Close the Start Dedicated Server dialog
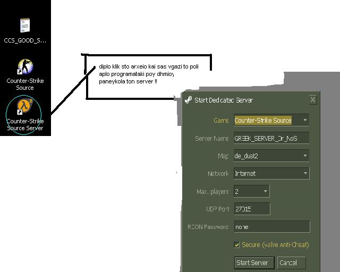The image size is (340, 272). [313, 99]
